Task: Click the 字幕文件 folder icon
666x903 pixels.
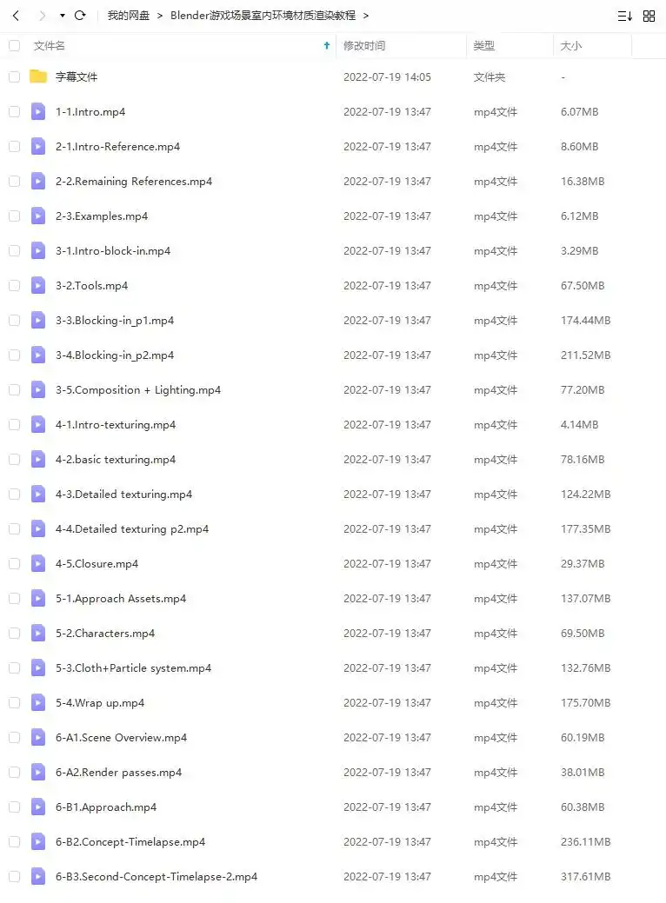Action: pos(38,76)
